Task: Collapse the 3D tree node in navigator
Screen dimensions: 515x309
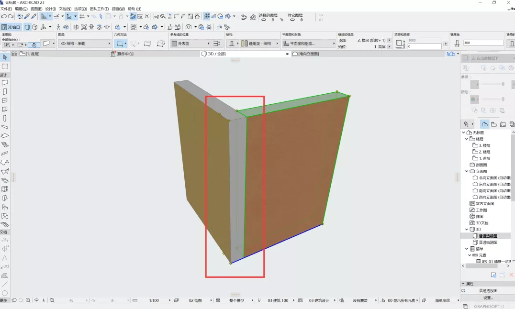Action: click(x=466, y=229)
